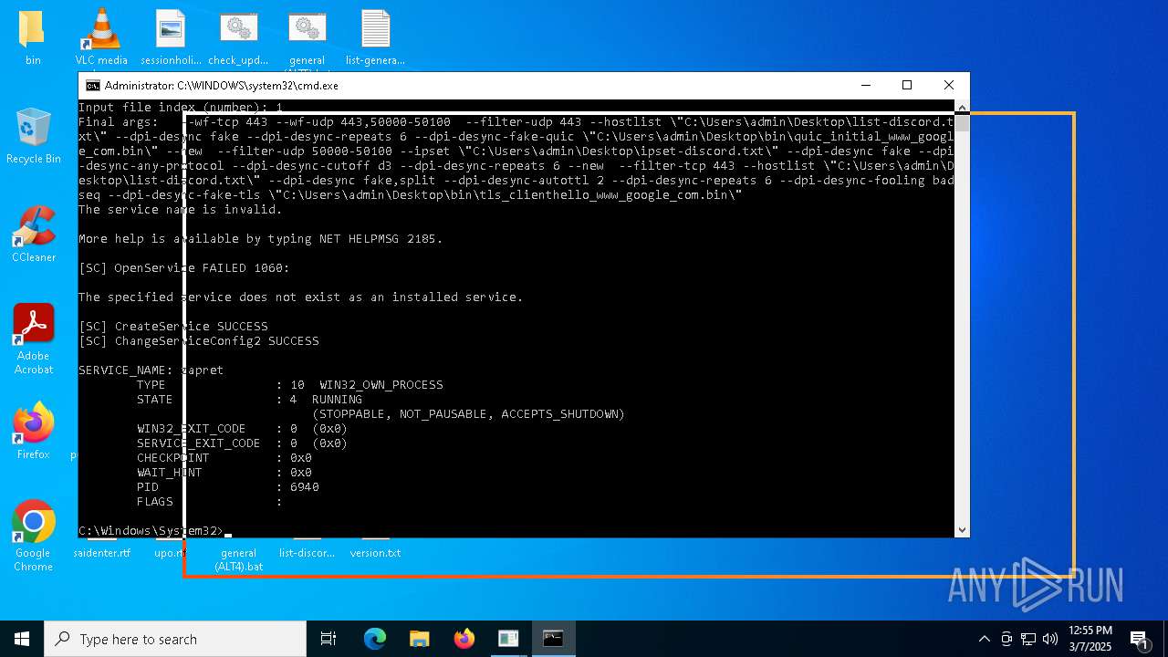The image size is (1168, 657).
Task: Click '[SC] ChangeServiceConfig2 SUCCESS' line
Action: click(x=199, y=341)
